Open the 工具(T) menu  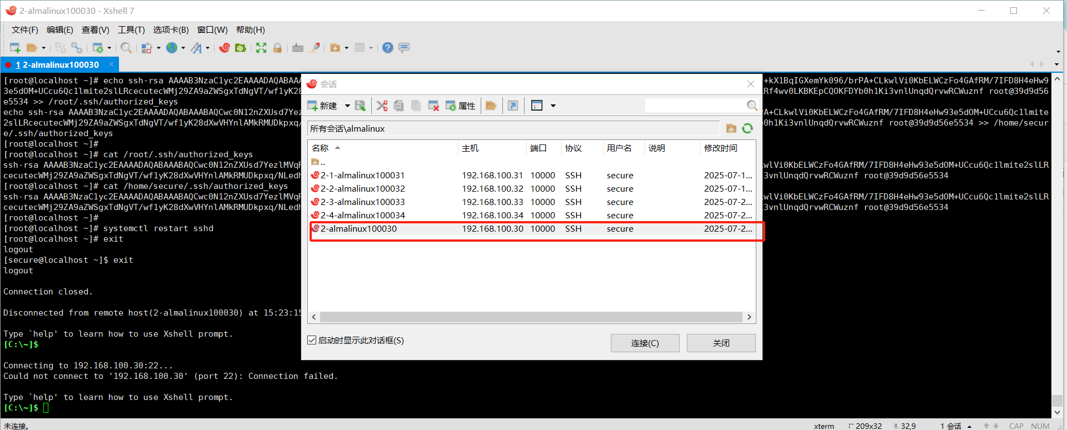(131, 29)
